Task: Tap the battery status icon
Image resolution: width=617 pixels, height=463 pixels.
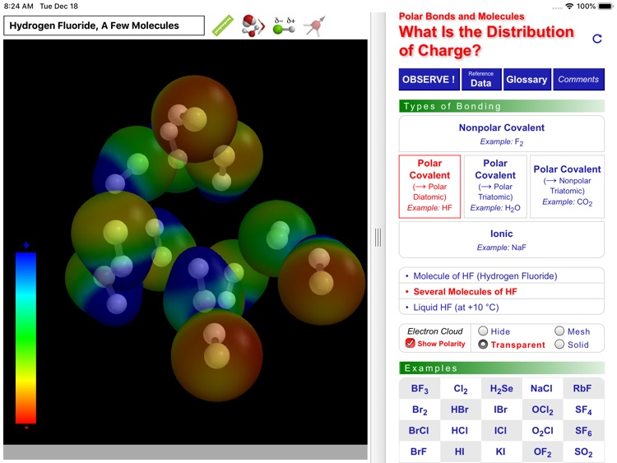Action: pyautogui.click(x=605, y=7)
